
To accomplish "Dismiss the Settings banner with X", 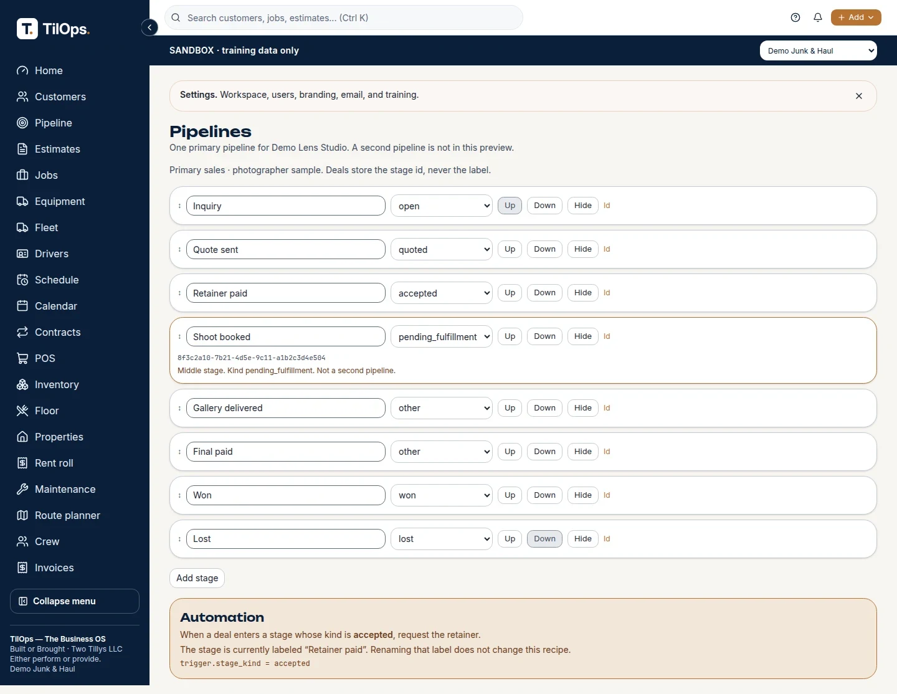I will click(x=859, y=96).
